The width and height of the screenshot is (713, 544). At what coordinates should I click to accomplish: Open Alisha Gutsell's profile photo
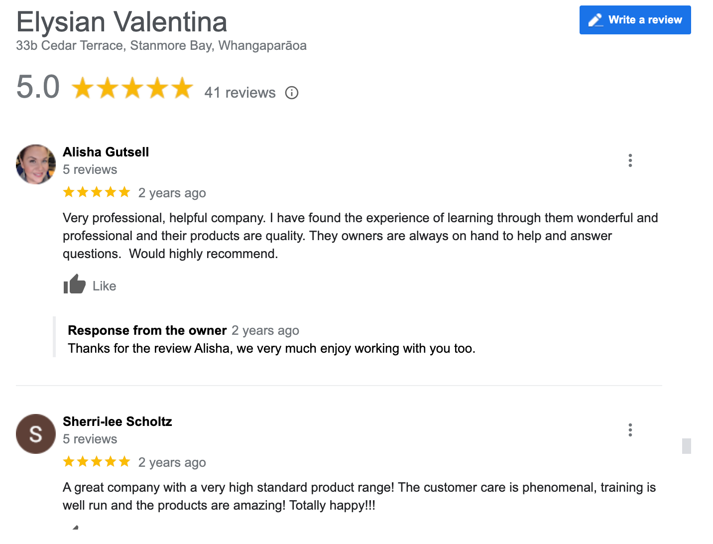(36, 164)
